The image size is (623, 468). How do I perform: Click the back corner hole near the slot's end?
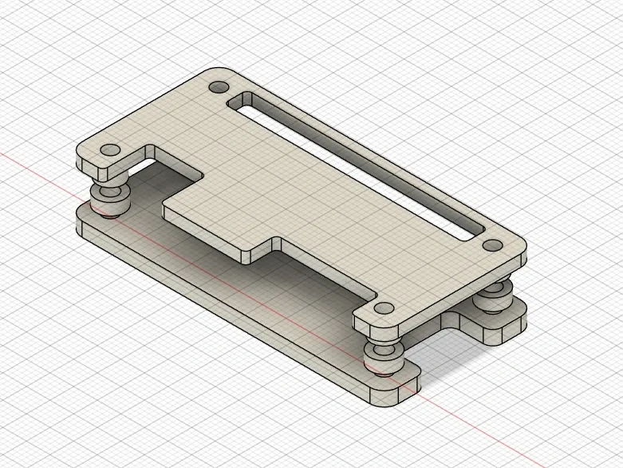pos(217,87)
